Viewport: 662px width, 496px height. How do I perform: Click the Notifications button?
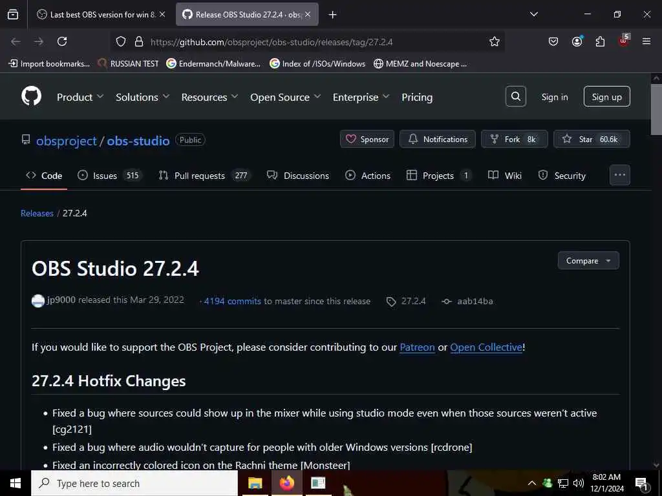coord(438,139)
